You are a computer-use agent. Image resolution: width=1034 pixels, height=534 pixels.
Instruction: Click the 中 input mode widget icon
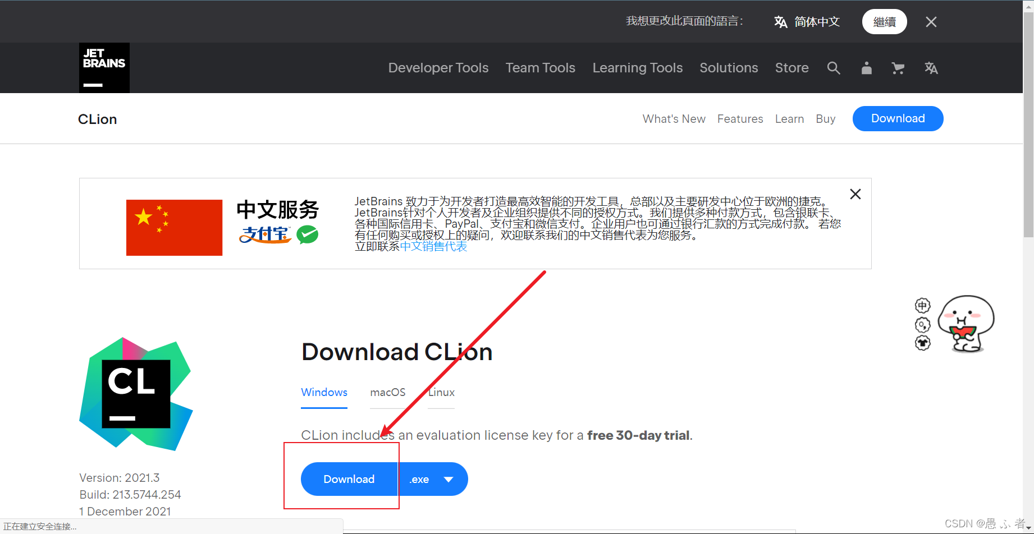(x=923, y=306)
